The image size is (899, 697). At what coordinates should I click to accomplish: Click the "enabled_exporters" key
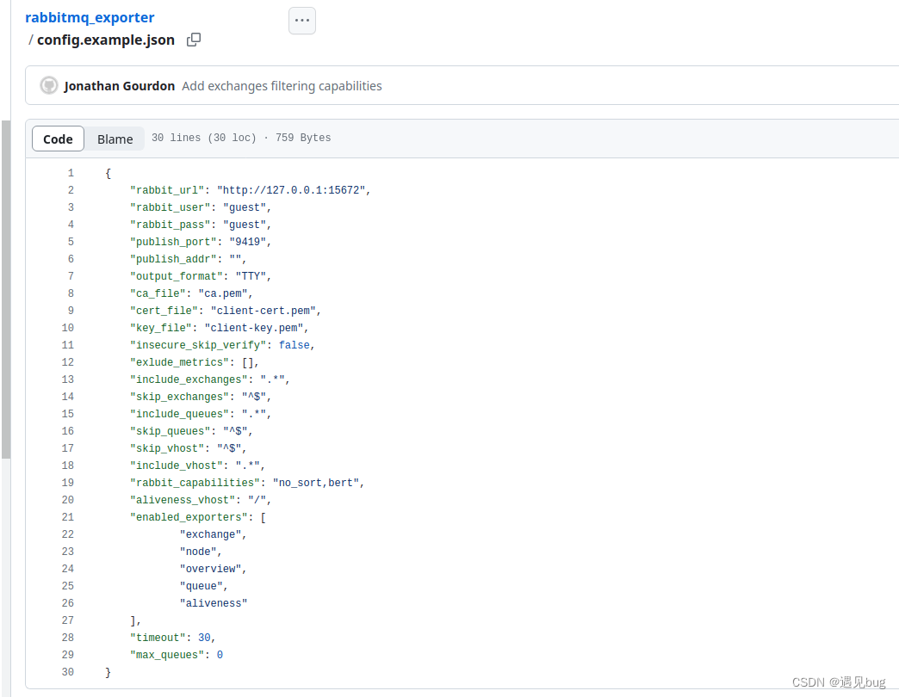pyautogui.click(x=189, y=516)
